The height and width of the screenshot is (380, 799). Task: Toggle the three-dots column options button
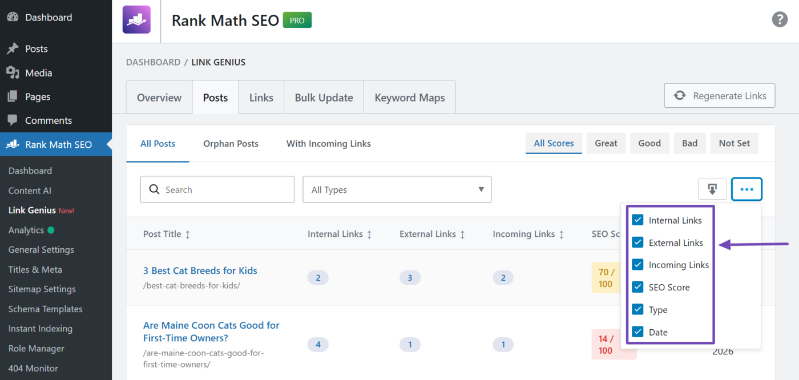coord(746,189)
